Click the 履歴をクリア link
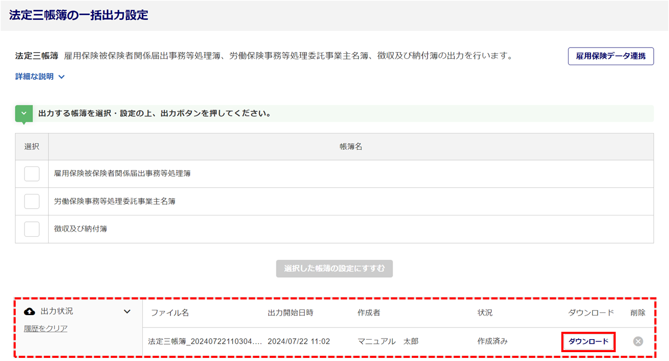The image size is (669, 361). click(45, 329)
